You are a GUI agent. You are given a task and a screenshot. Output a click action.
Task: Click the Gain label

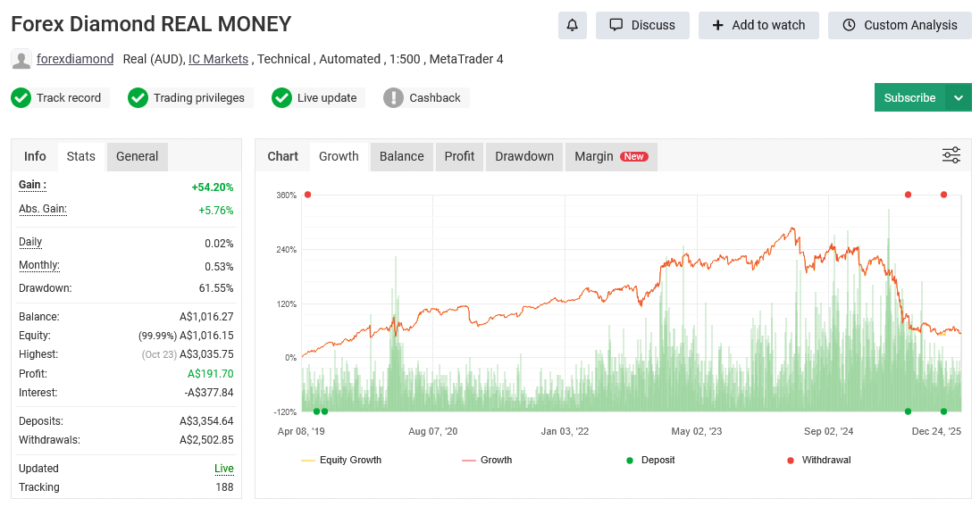click(x=32, y=185)
